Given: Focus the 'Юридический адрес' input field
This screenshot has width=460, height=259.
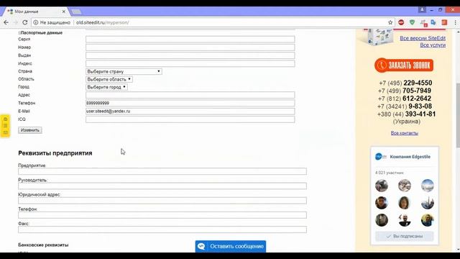Looking at the screenshot, I should [162, 201].
